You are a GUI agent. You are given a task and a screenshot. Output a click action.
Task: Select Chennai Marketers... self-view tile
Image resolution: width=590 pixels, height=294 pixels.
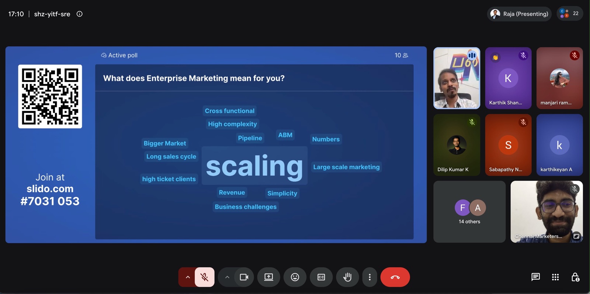tap(546, 212)
